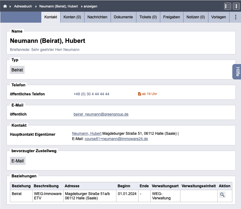Switch to two-column layout icon
This screenshot has width=241, height=209.
pyautogui.click(x=236, y=6)
